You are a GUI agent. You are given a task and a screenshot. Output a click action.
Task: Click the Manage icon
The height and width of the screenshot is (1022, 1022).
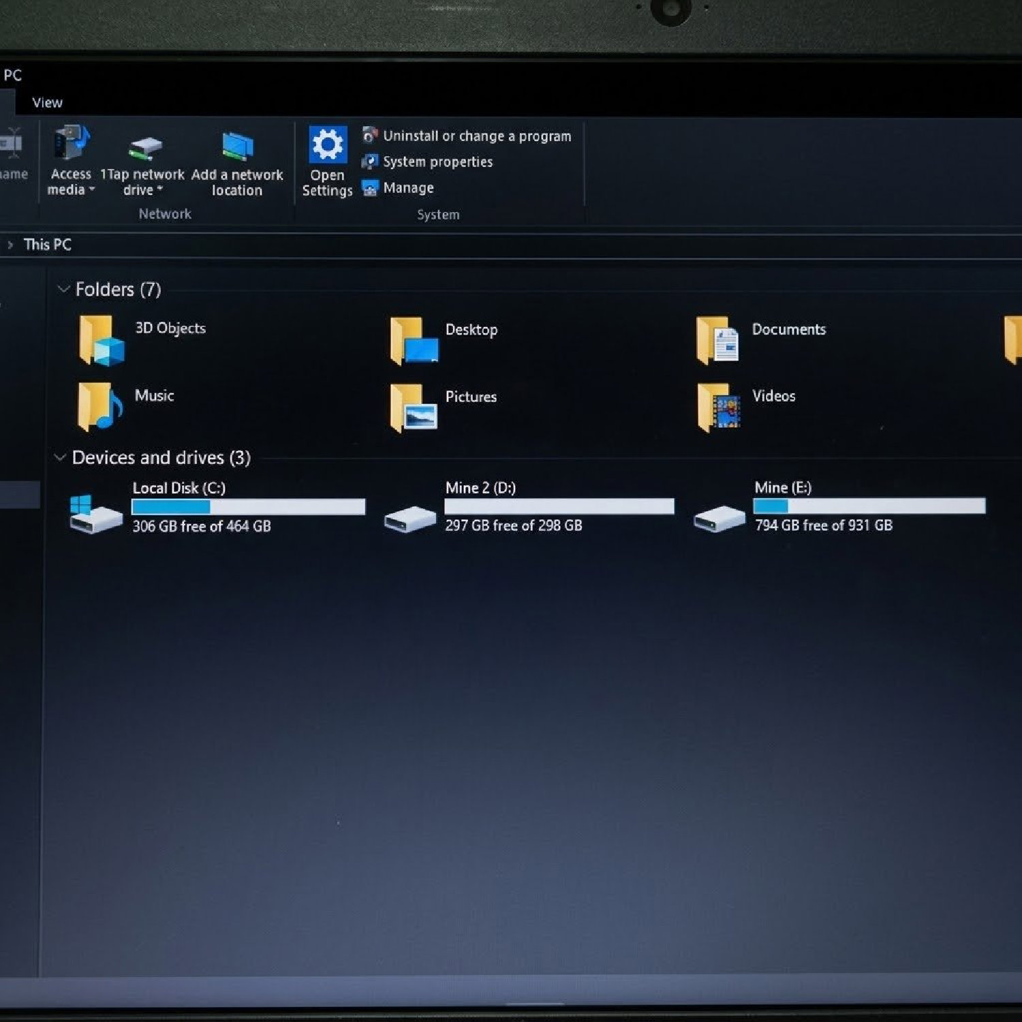click(x=369, y=187)
